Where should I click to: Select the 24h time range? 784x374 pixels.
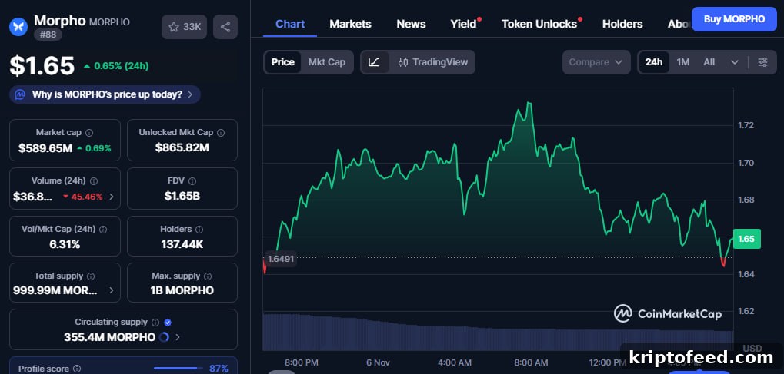654,62
